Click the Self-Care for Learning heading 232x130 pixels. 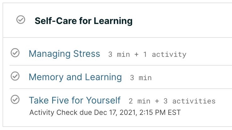83,21
